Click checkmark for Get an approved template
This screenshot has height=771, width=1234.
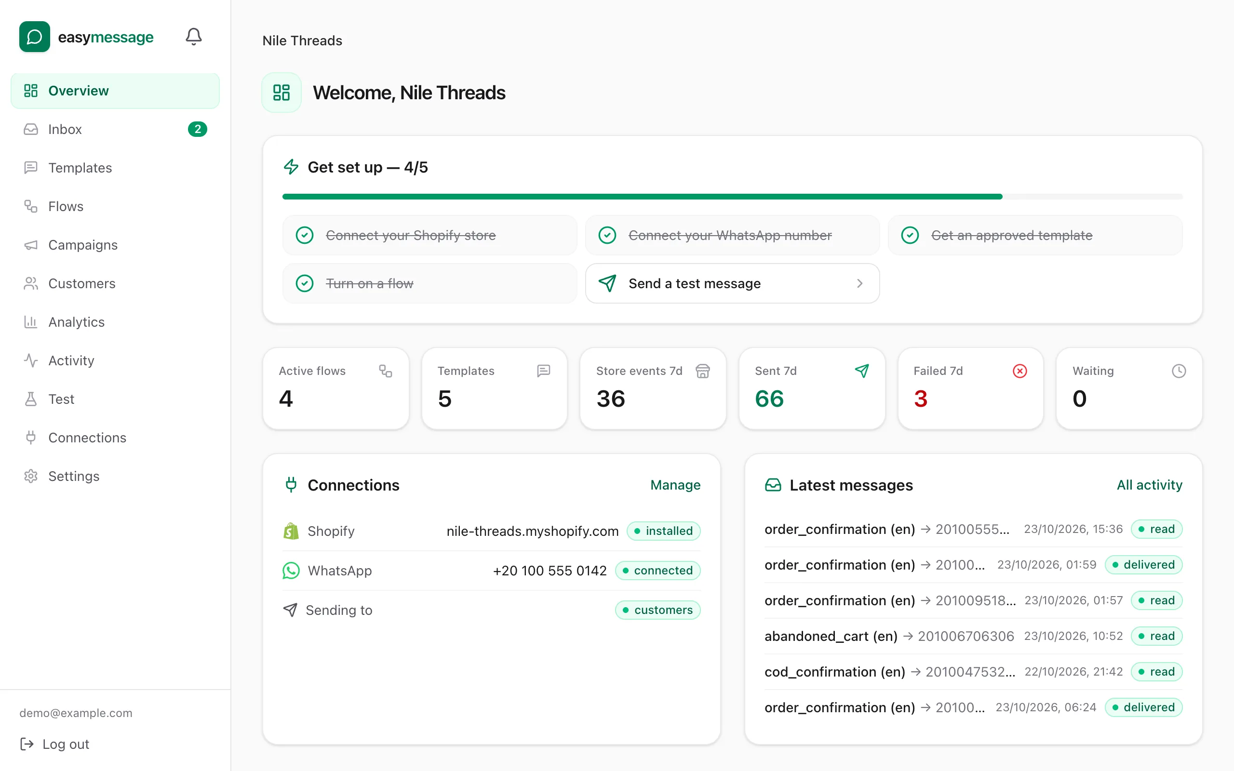[910, 235]
